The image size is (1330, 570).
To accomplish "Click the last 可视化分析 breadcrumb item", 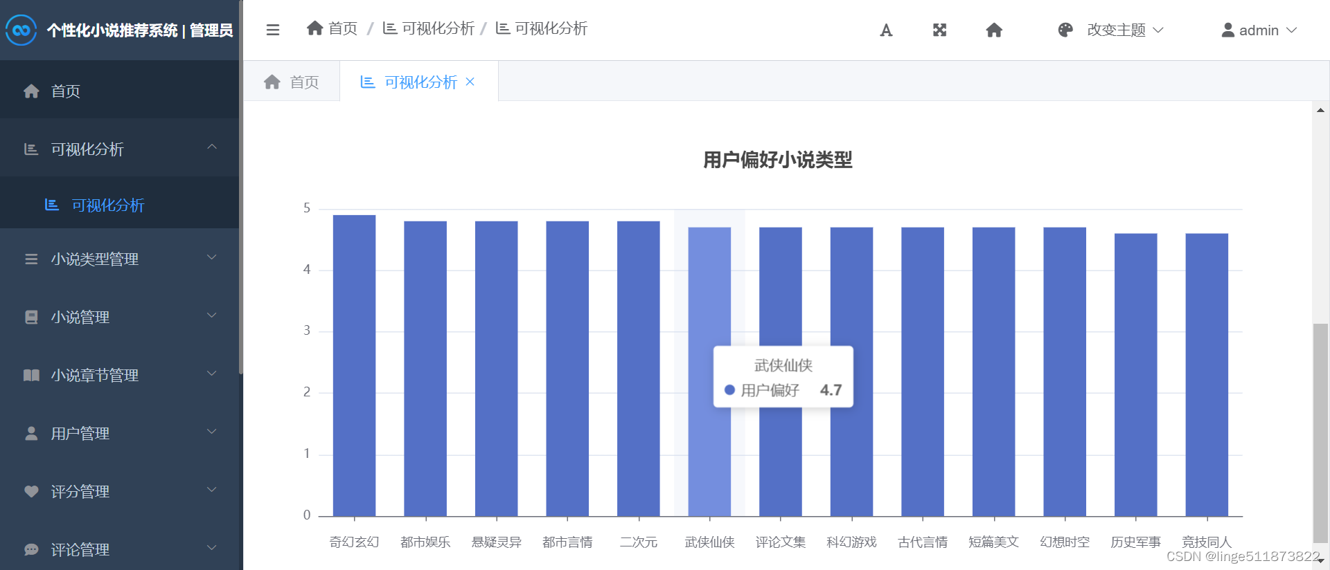I will 551,28.
